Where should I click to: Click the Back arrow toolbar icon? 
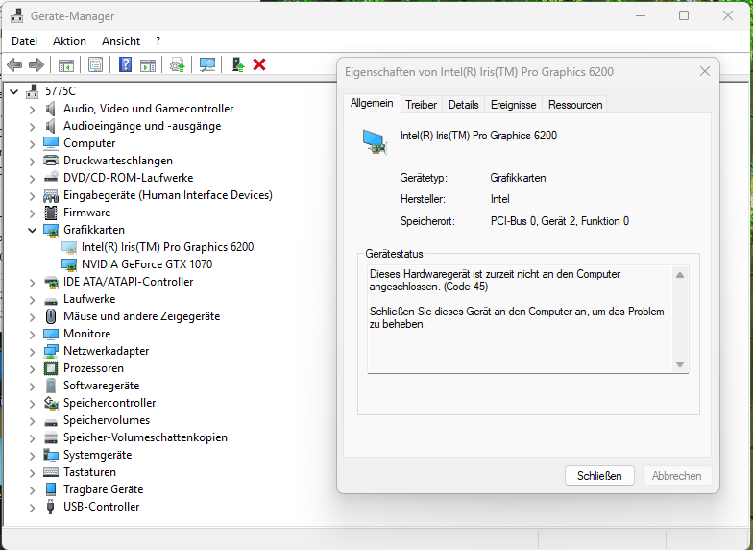pos(14,65)
